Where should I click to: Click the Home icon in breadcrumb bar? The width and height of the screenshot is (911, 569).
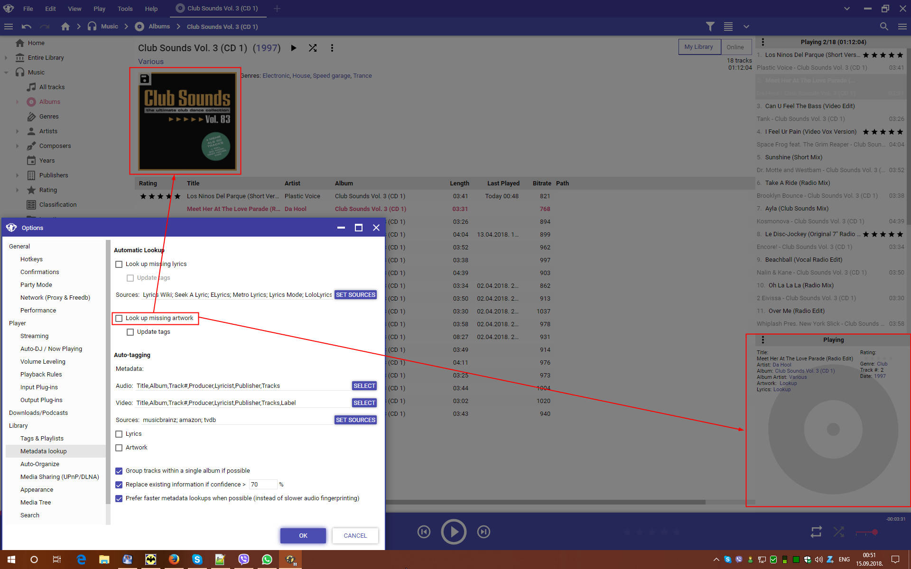pyautogui.click(x=65, y=27)
